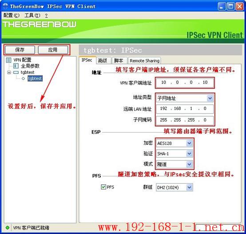Click the 子网掩码 input field
246x234 pixels.
[x=185, y=120]
